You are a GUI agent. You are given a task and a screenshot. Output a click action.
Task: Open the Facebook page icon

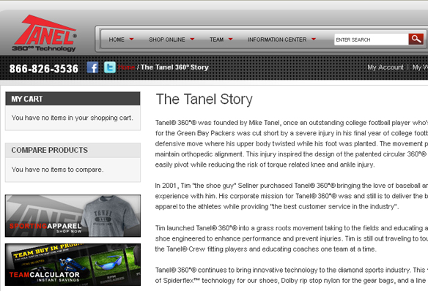click(x=92, y=67)
